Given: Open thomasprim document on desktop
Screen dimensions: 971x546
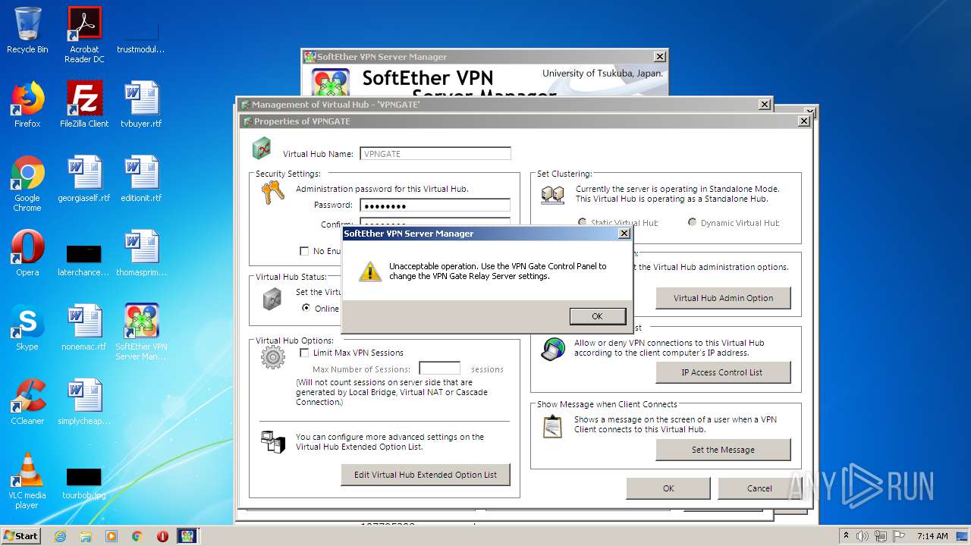Looking at the screenshot, I should pyautogui.click(x=141, y=253).
